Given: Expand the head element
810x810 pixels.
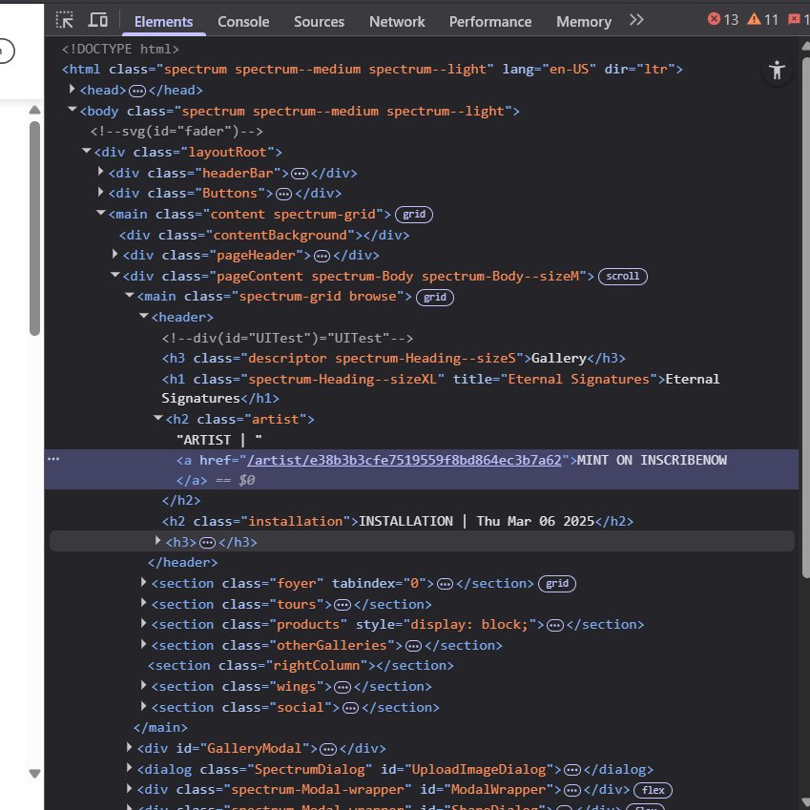Looking at the screenshot, I should (73, 90).
